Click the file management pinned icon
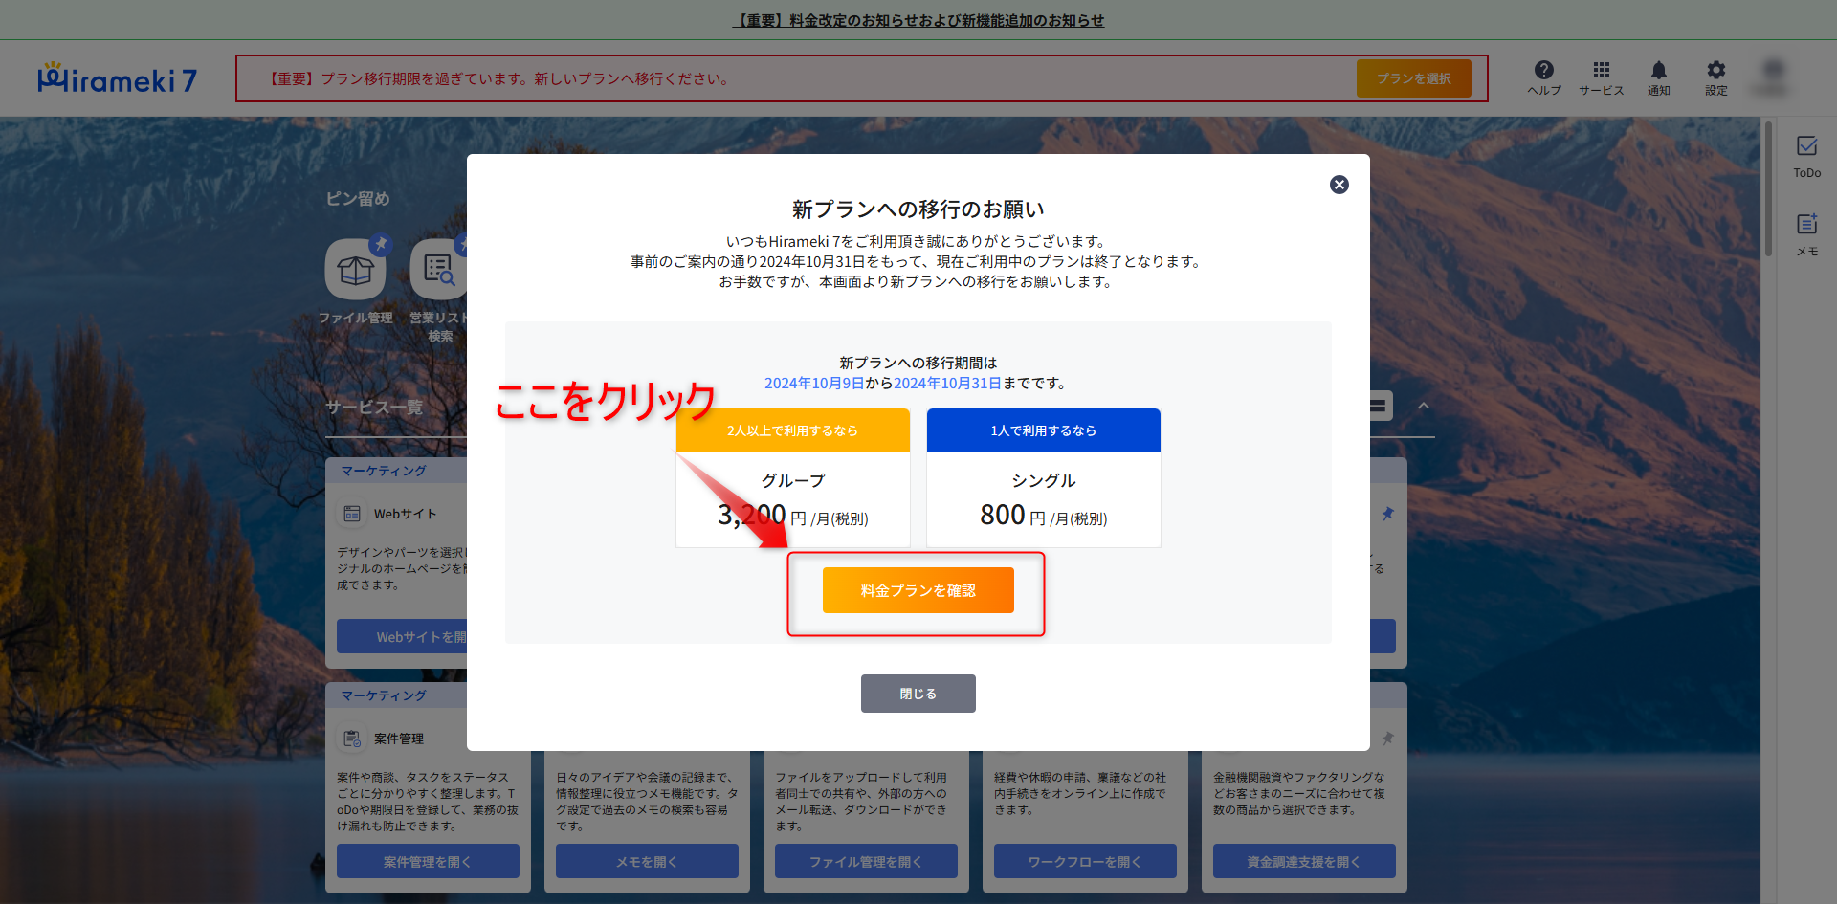Image resolution: width=1837 pixels, height=904 pixels. pos(356,271)
